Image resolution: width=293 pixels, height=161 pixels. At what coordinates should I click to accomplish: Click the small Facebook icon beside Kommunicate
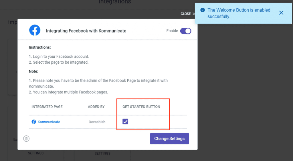point(34,122)
